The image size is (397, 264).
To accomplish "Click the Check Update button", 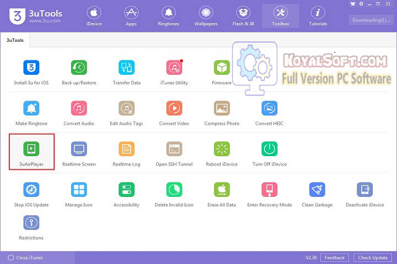I will (x=373, y=258).
